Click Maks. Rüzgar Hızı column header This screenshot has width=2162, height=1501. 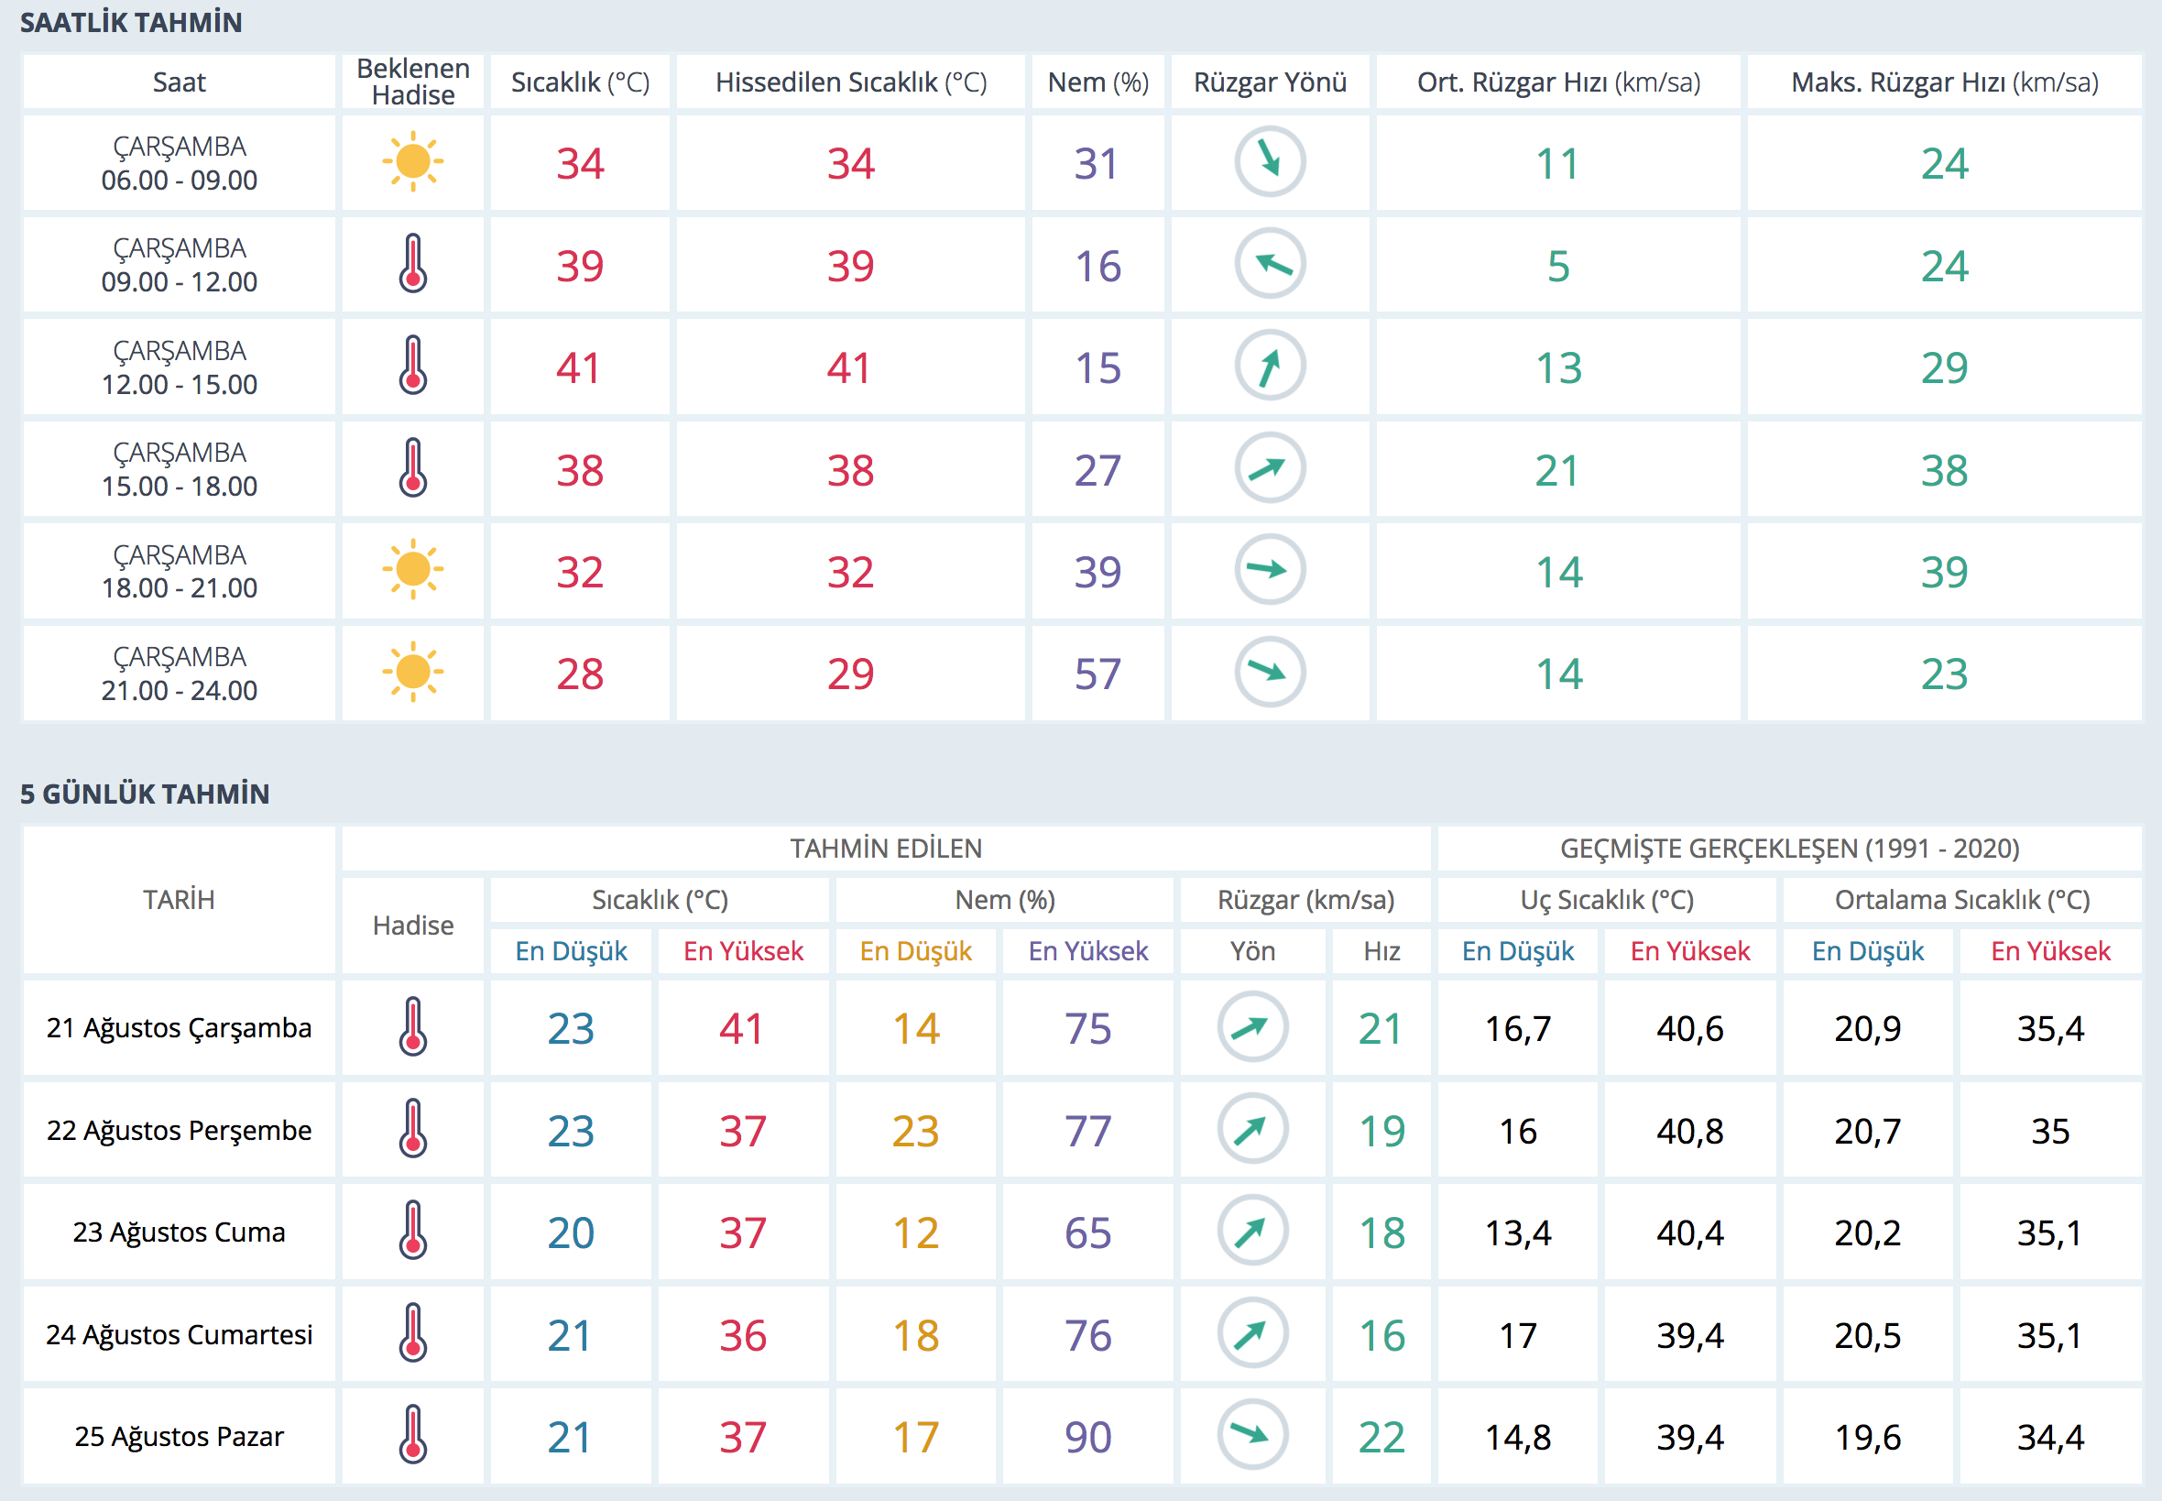coord(1944,82)
